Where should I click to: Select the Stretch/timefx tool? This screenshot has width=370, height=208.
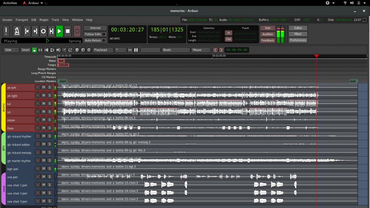(52, 50)
